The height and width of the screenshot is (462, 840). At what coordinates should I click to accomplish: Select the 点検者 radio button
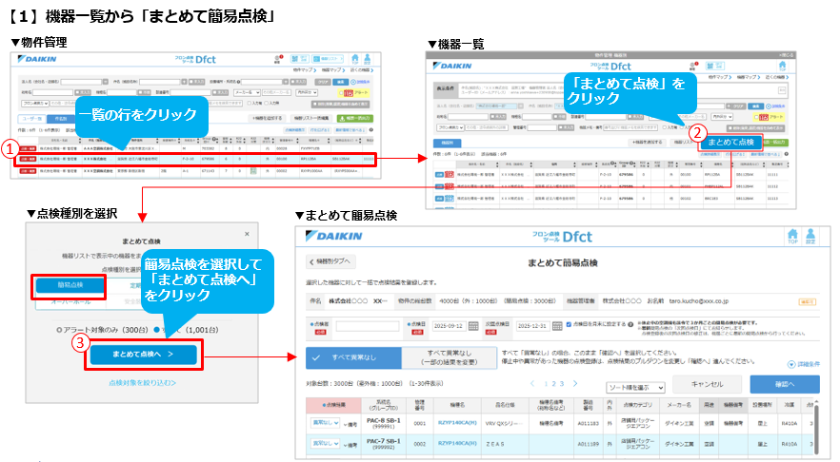click(312, 325)
